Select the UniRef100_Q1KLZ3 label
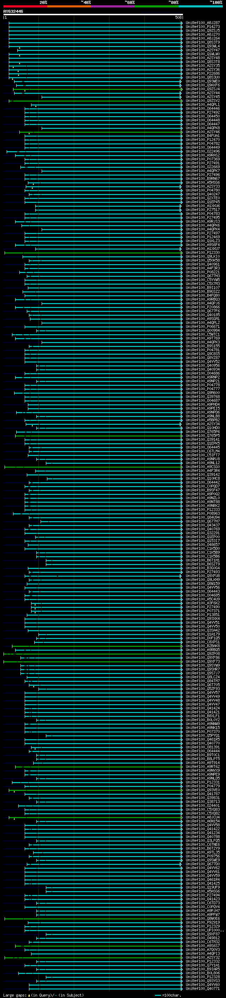 click(x=202, y=241)
